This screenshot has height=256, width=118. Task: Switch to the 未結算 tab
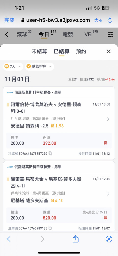(39, 51)
